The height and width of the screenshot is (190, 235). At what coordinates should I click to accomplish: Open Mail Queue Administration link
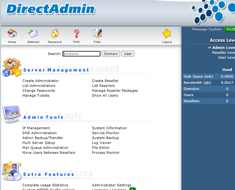pyautogui.click(x=46, y=148)
